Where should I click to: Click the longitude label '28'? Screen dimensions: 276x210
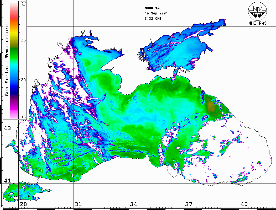pyautogui.click(x=23, y=204)
